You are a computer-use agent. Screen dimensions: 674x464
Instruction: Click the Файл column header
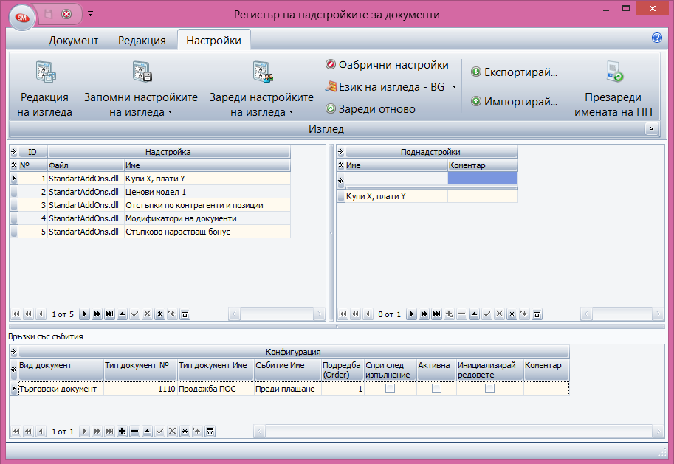[x=86, y=165]
